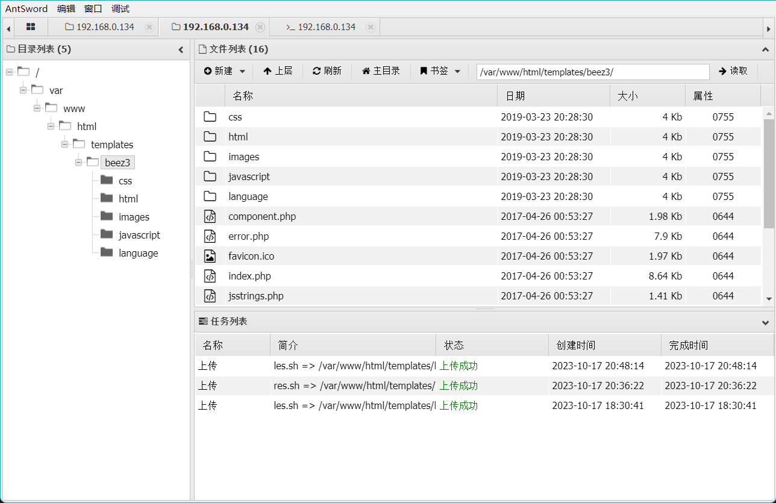Click the html folder icon in file list
The height and width of the screenshot is (503, 776).
coord(210,137)
